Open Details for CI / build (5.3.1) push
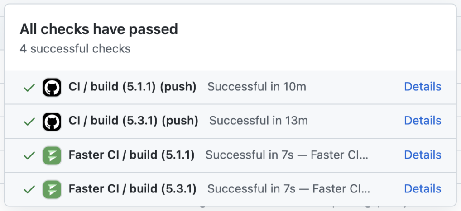The height and width of the screenshot is (211, 461). 422,121
